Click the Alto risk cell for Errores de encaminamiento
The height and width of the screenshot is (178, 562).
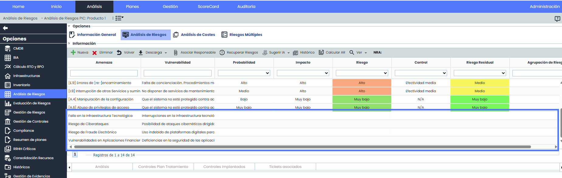coord(362,83)
